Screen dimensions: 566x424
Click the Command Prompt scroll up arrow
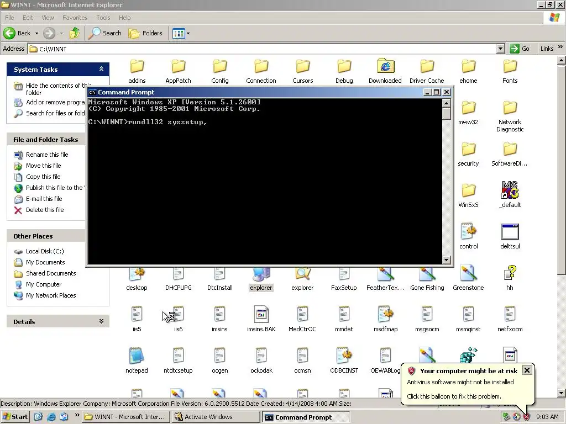446,103
